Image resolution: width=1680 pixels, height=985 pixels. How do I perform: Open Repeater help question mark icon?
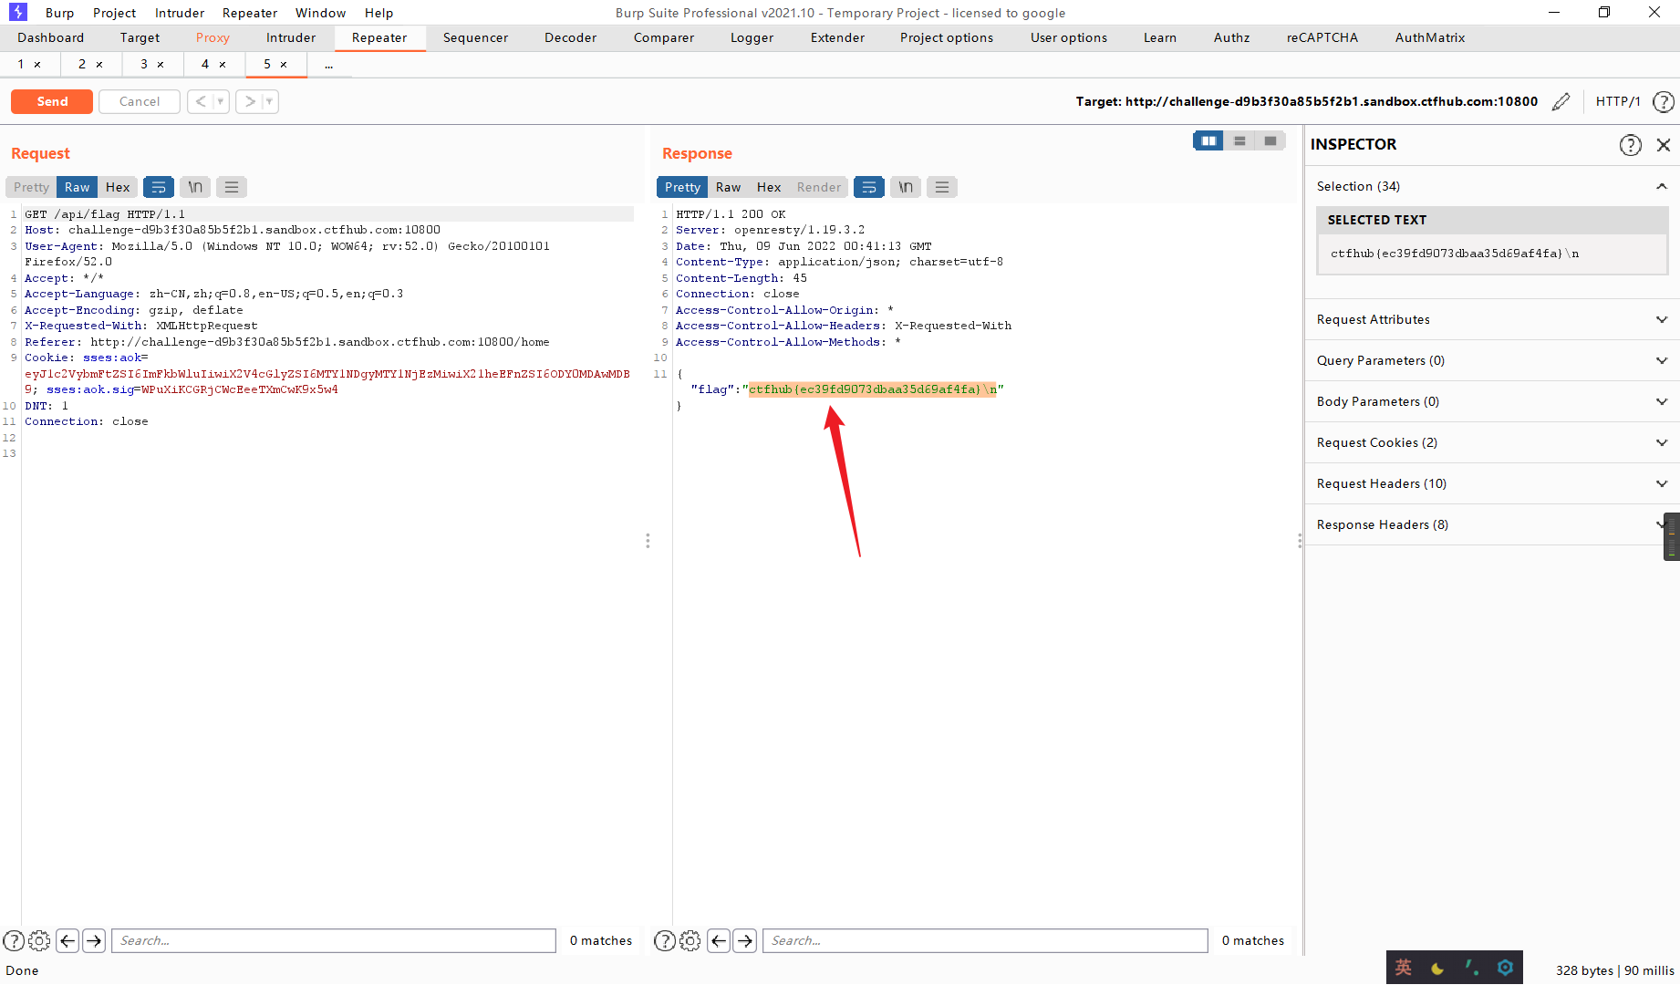click(x=1664, y=101)
